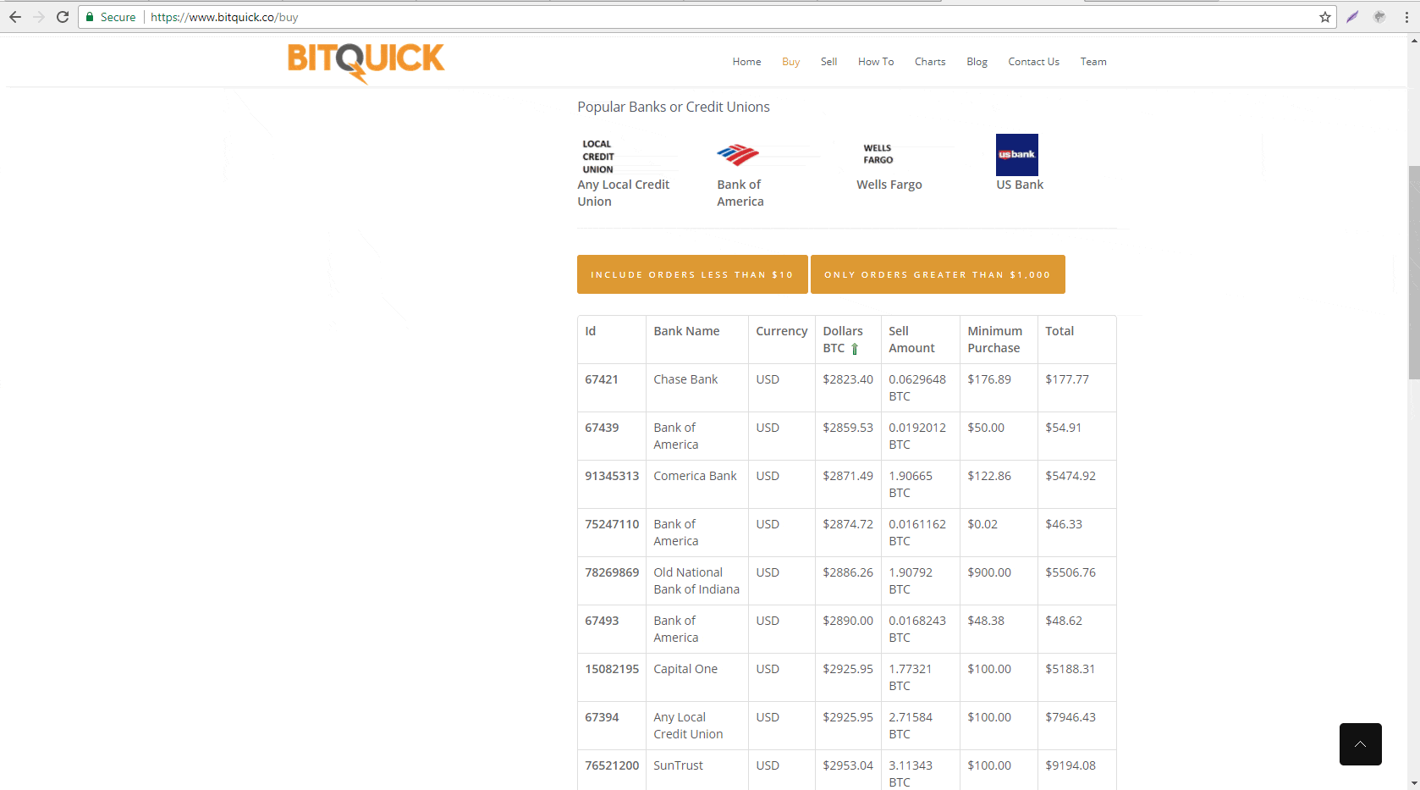Click the back-to-top arrow button
This screenshot has height=790, width=1420.
point(1361,744)
